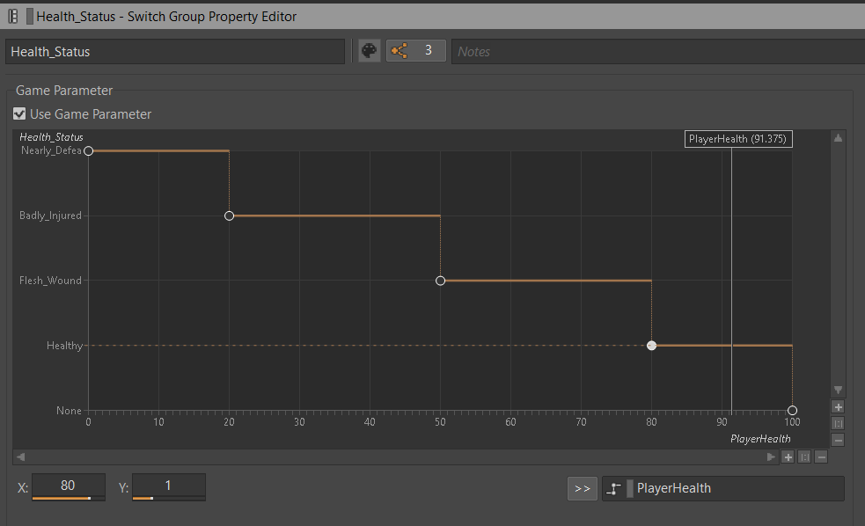Click vertical scrollbar up arrow
Image resolution: width=865 pixels, height=526 pixels.
click(x=838, y=138)
